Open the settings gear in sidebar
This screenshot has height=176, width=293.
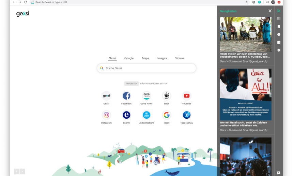[279, 50]
